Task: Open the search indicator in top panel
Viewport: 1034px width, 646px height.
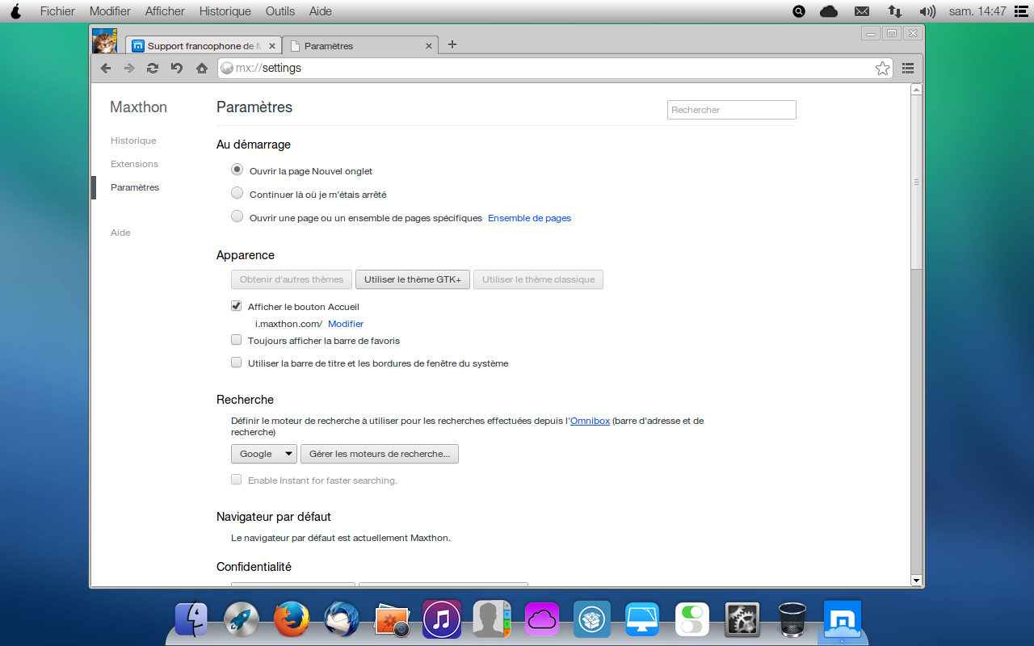Action: coord(799,11)
